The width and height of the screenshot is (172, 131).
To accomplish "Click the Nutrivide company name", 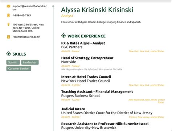I will (x=69, y=62).
